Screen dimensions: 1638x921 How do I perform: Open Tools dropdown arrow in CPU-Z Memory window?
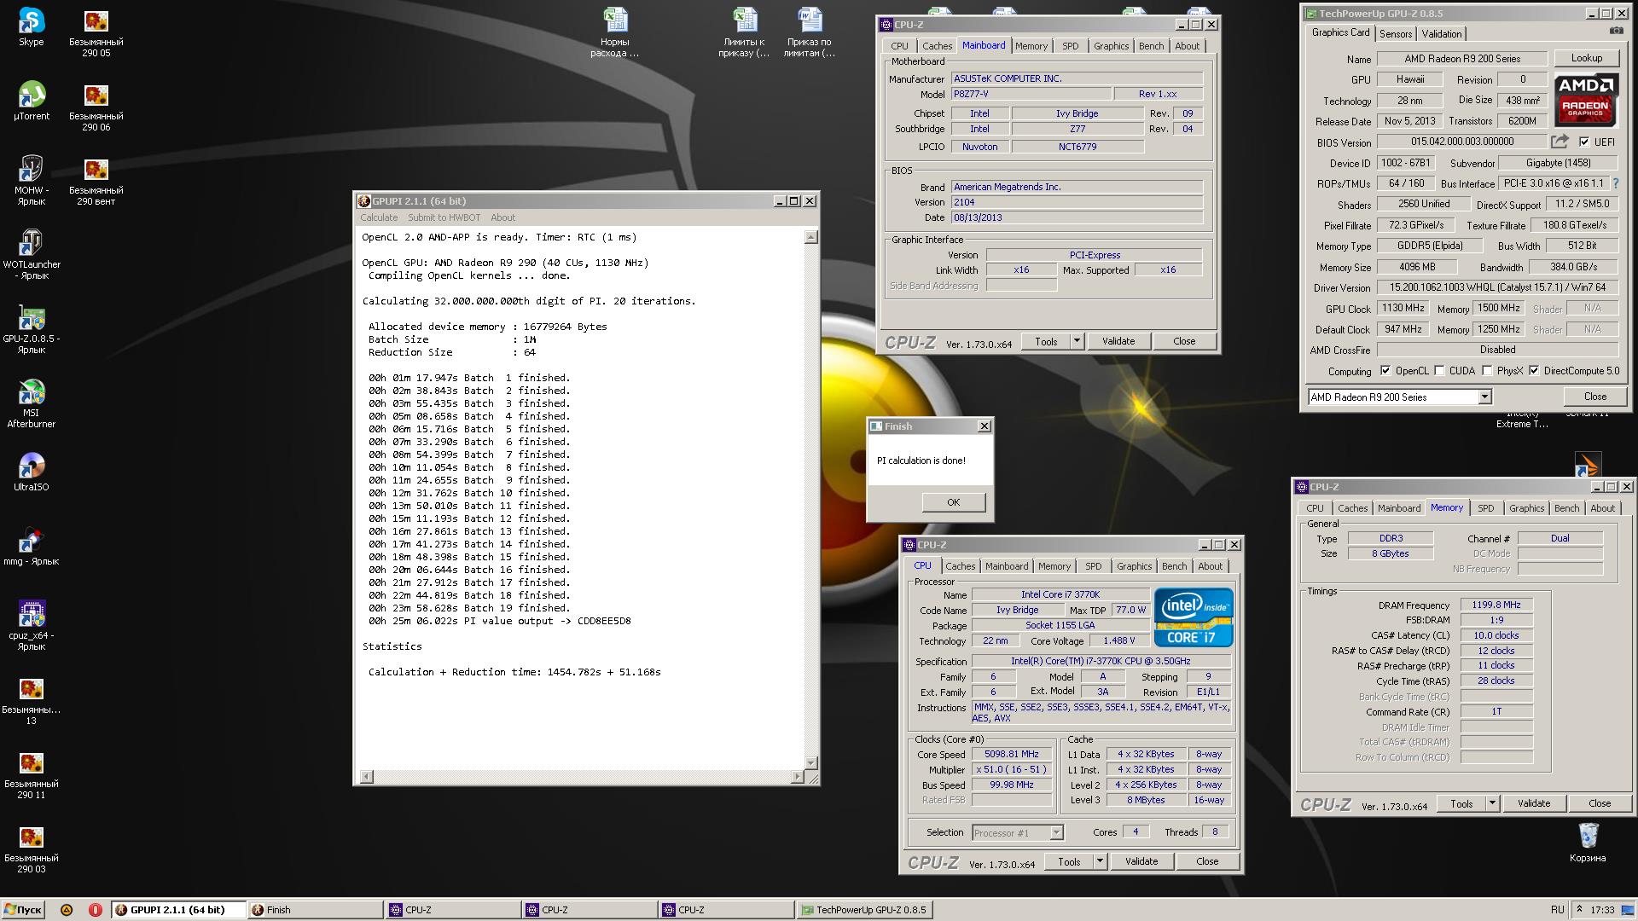1492,803
